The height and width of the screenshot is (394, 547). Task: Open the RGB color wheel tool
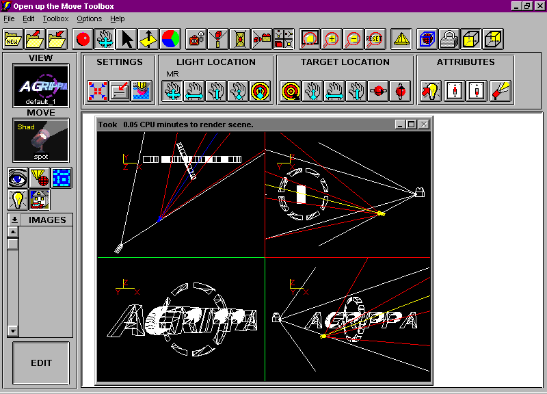point(170,39)
